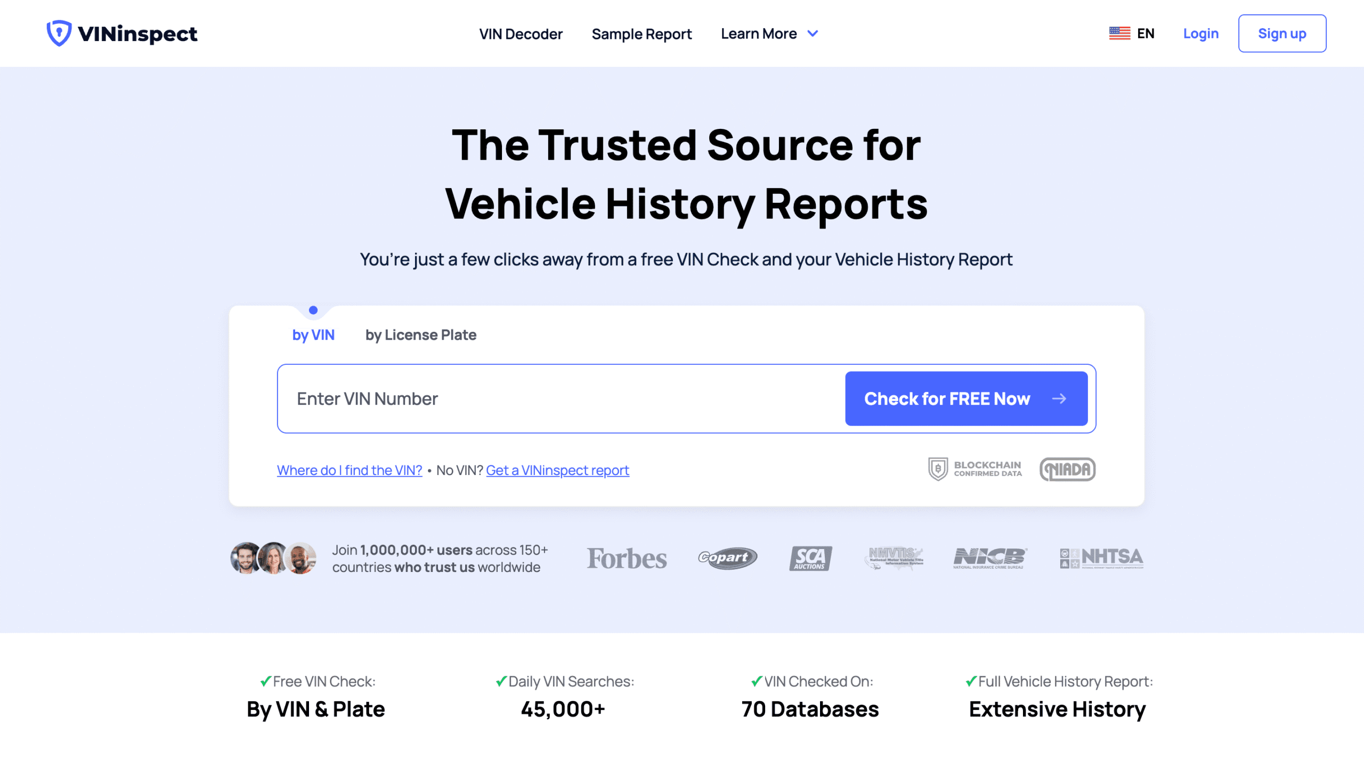The image size is (1364, 761).
Task: View the Sample Report
Action: [x=642, y=34]
